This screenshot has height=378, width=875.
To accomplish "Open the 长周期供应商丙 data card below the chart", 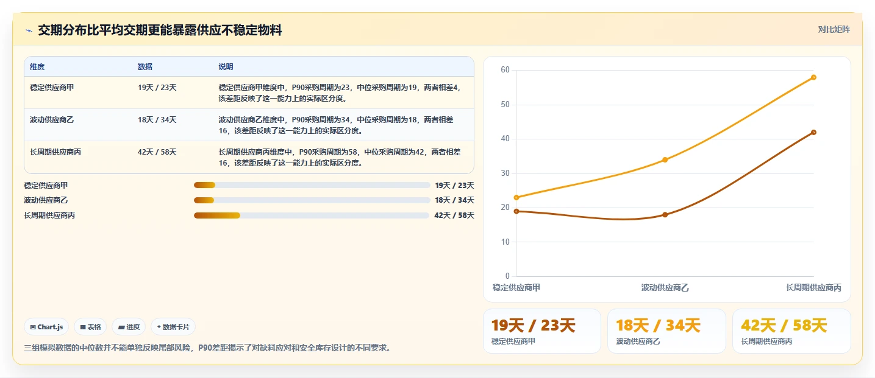I will click(x=791, y=331).
